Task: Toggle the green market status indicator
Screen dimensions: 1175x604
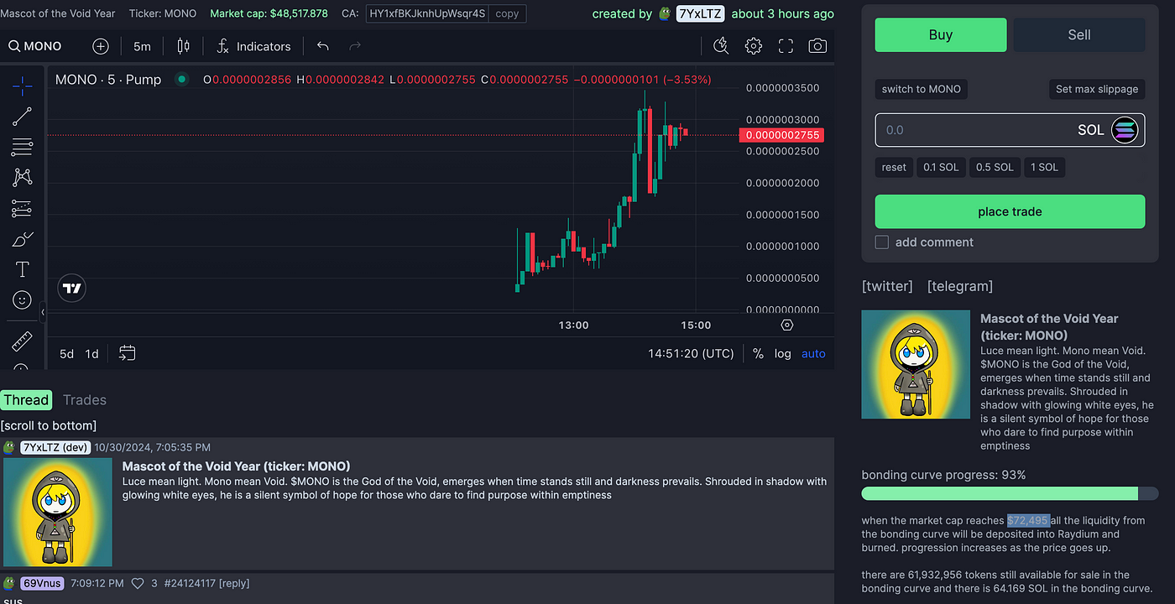Action: [181, 80]
